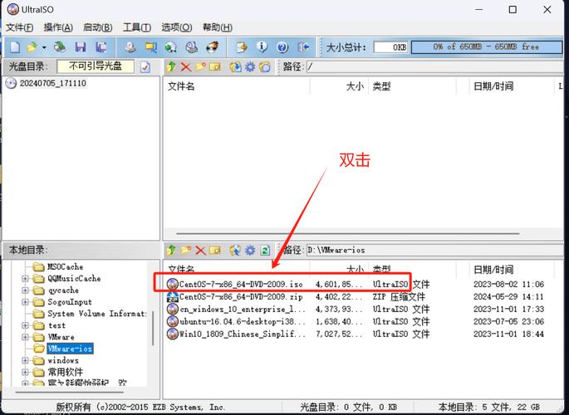The height and width of the screenshot is (415, 569).
Task: Click the disc pane horizontal scrollbar
Action: pyautogui.click(x=348, y=234)
